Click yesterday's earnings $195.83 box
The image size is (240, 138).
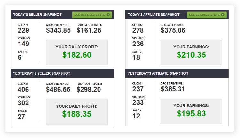coord(191,111)
